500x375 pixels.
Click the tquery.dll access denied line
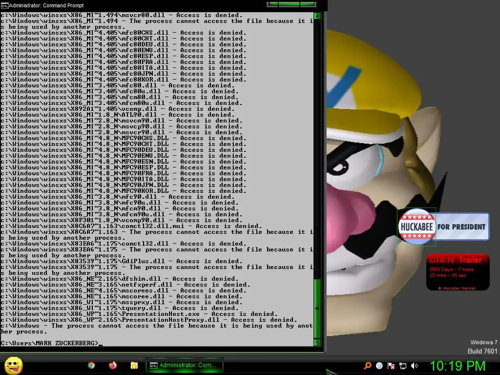(120, 308)
